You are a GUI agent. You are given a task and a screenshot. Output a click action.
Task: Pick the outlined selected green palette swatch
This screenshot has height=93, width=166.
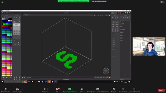(7, 24)
